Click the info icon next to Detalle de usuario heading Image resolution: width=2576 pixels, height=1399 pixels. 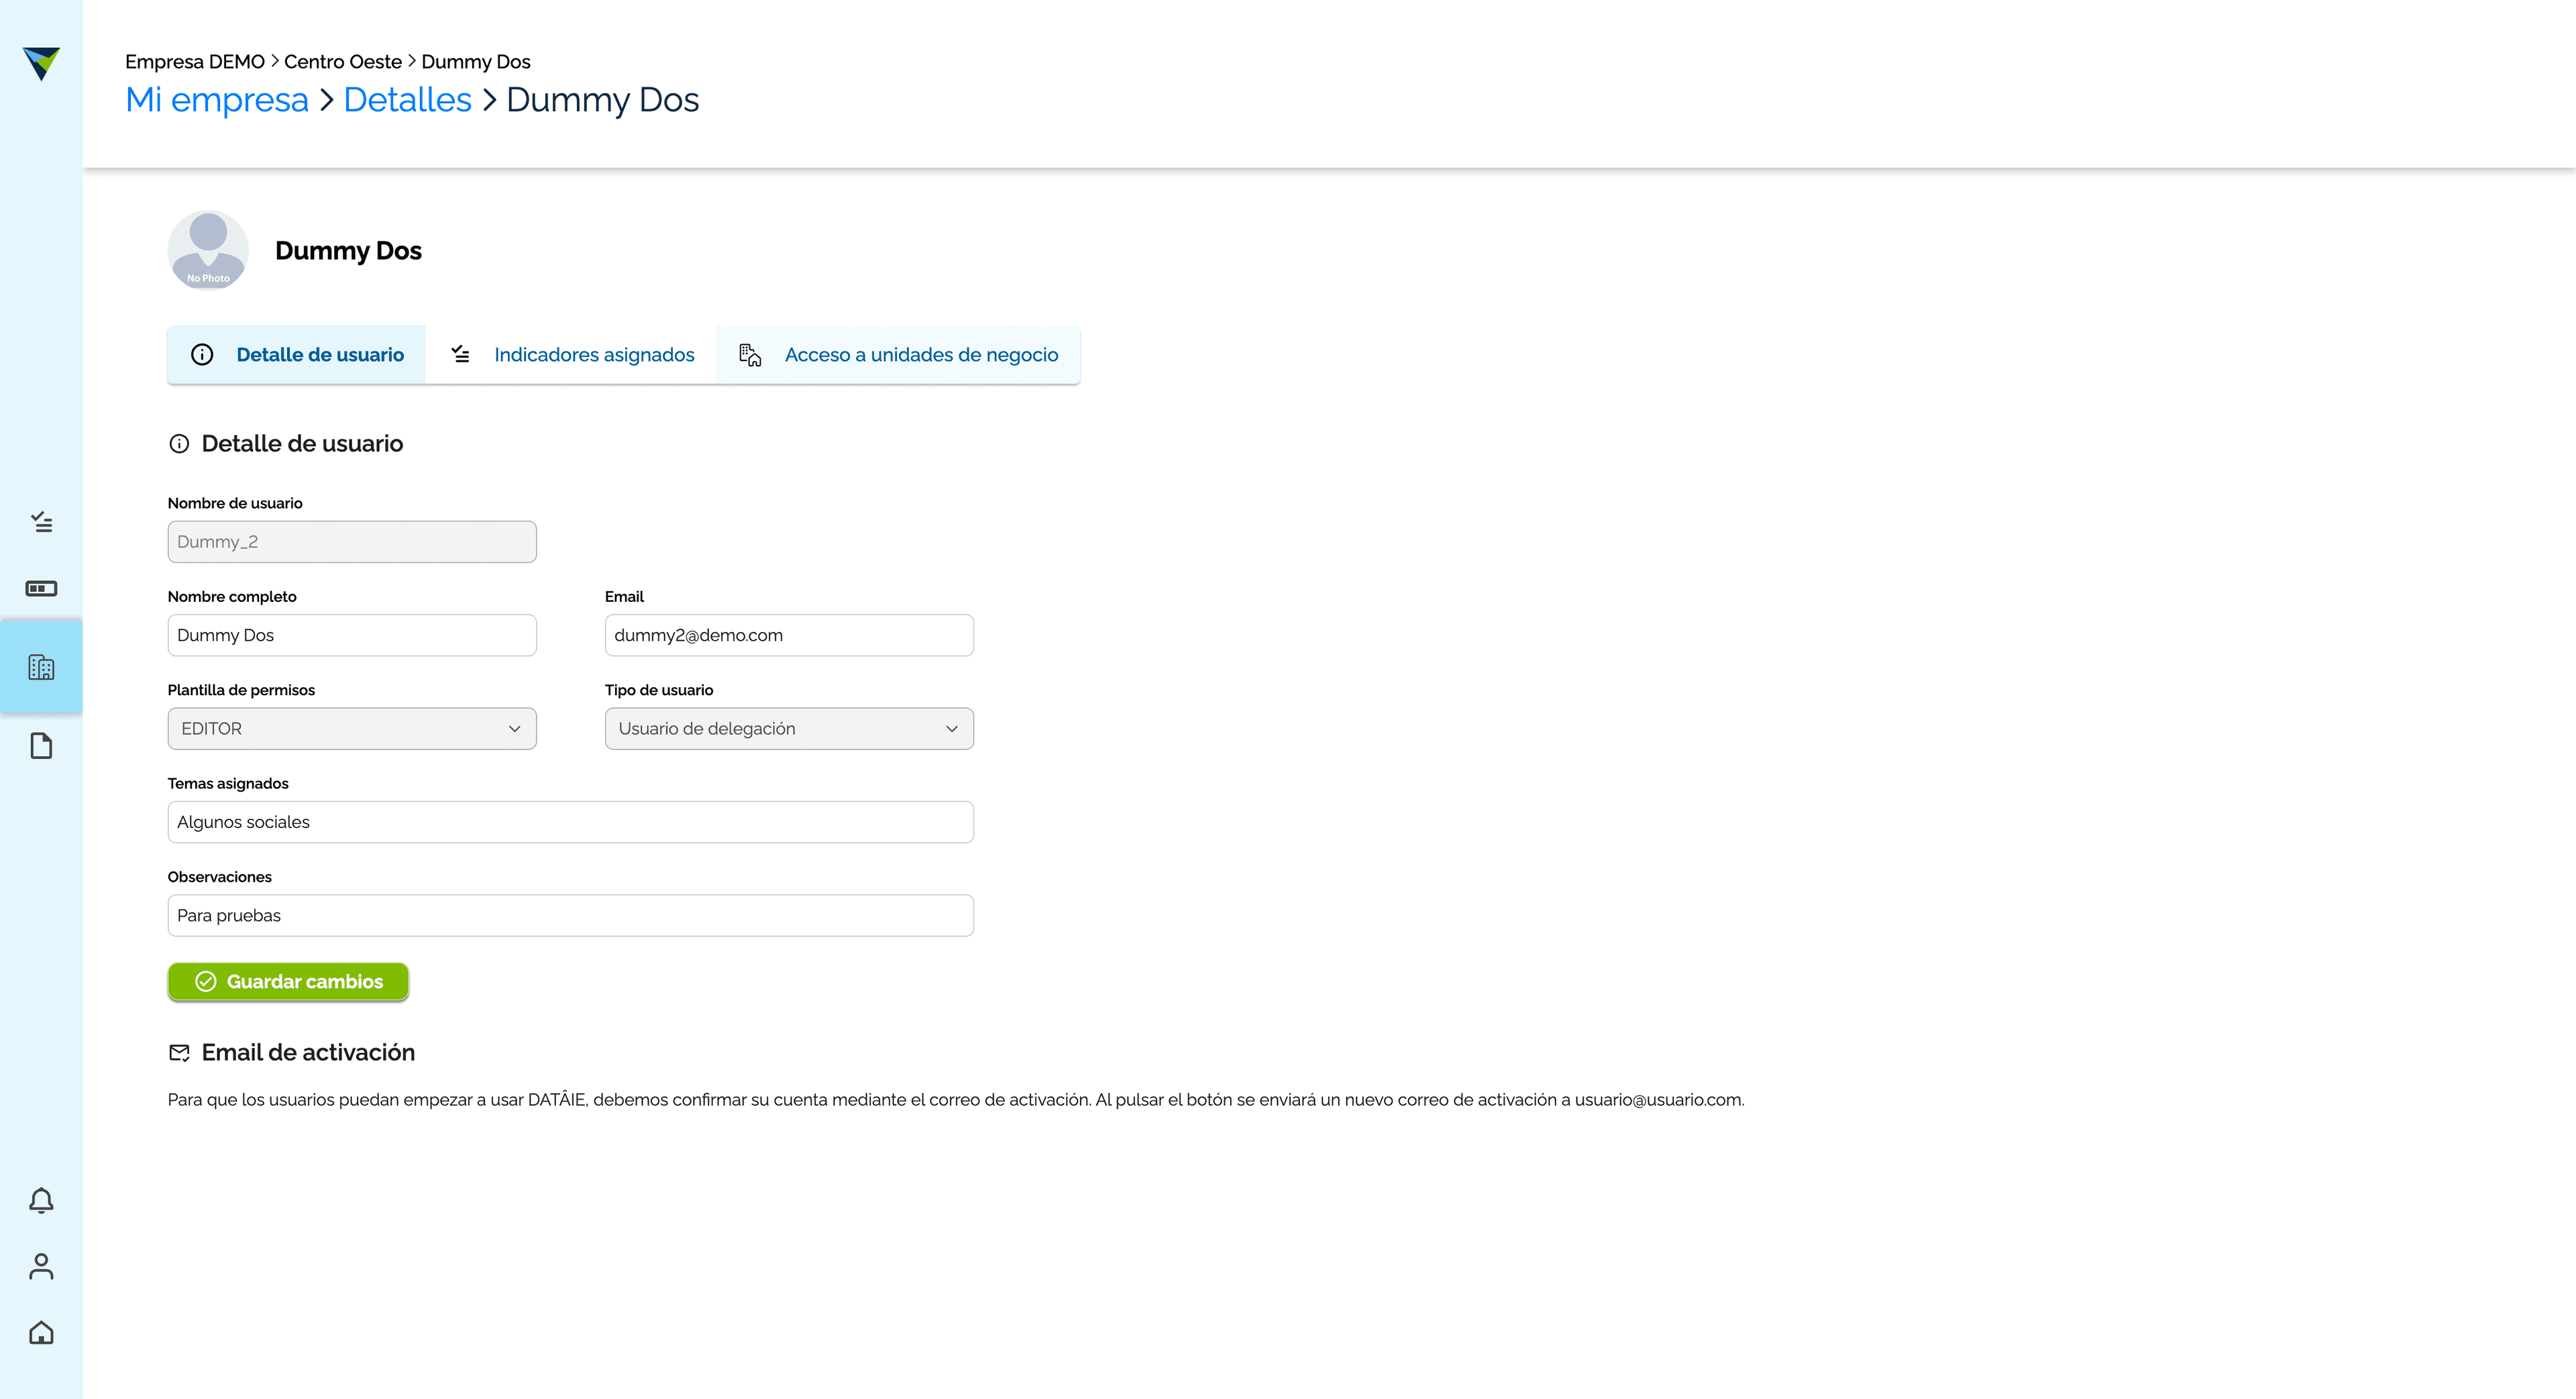pos(179,444)
